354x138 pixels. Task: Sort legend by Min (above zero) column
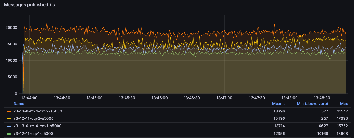point(312,104)
